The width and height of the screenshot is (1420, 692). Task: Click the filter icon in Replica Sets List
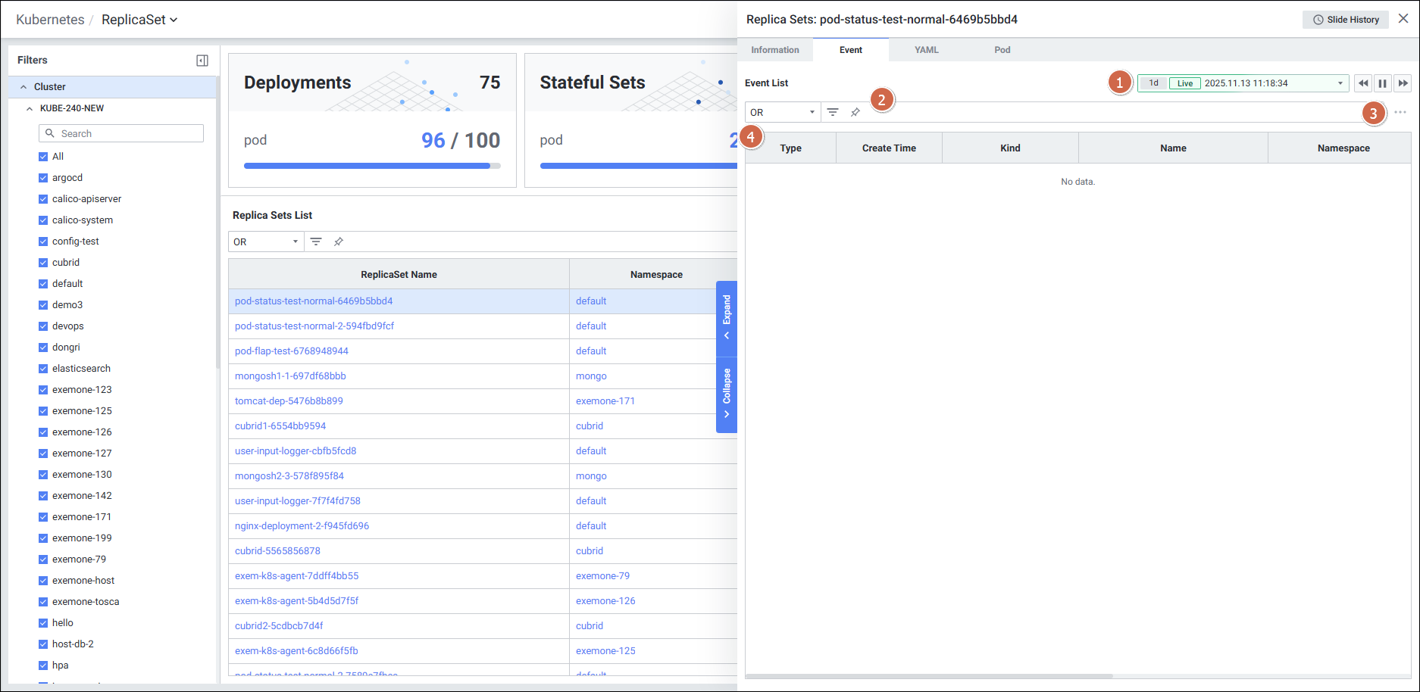(316, 242)
